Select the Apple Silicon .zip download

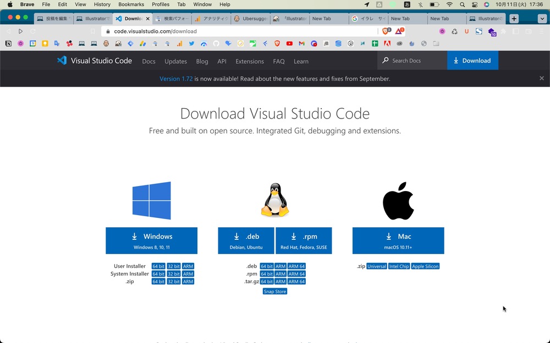click(425, 266)
